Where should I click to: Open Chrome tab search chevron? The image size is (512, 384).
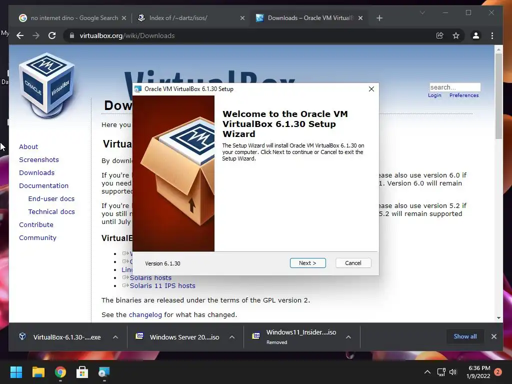pyautogui.click(x=422, y=12)
